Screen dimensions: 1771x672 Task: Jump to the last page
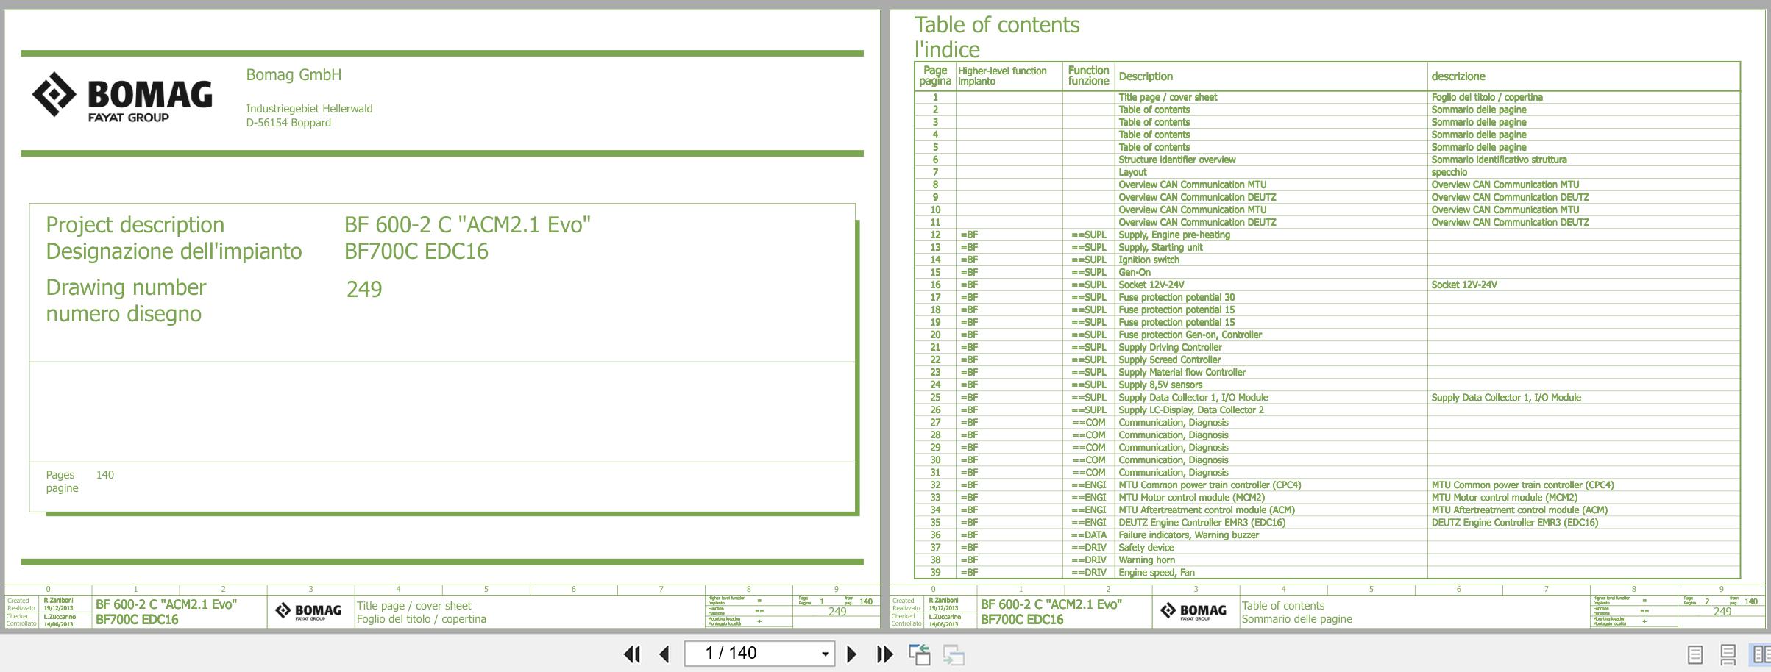point(884,654)
